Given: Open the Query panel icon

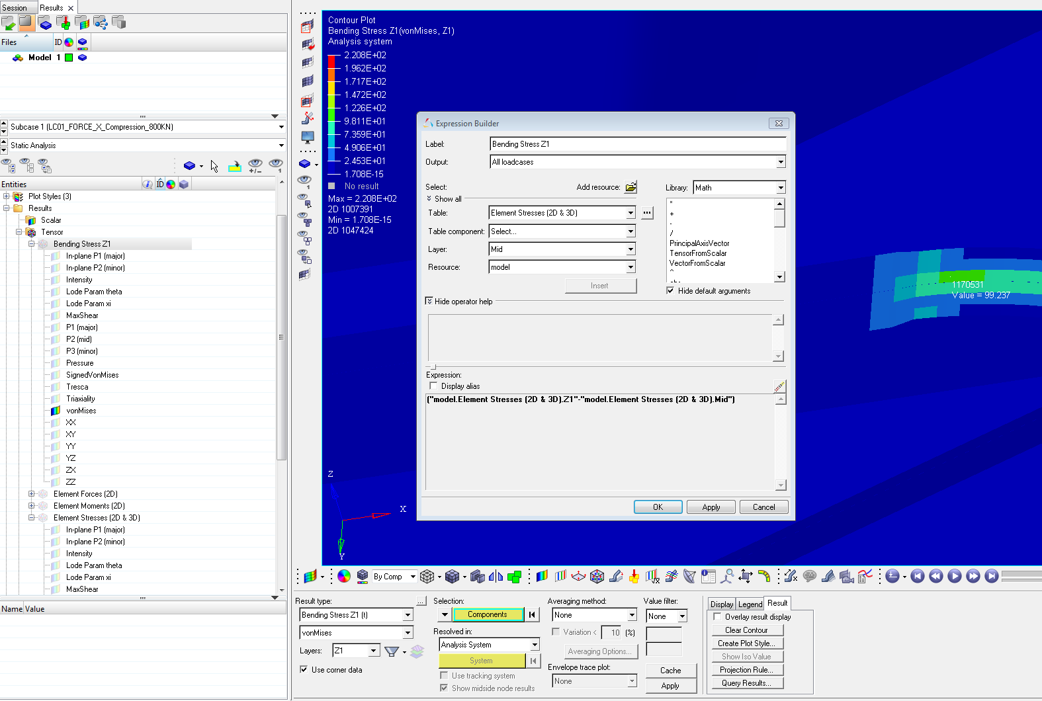Looking at the screenshot, I should click(x=708, y=576).
